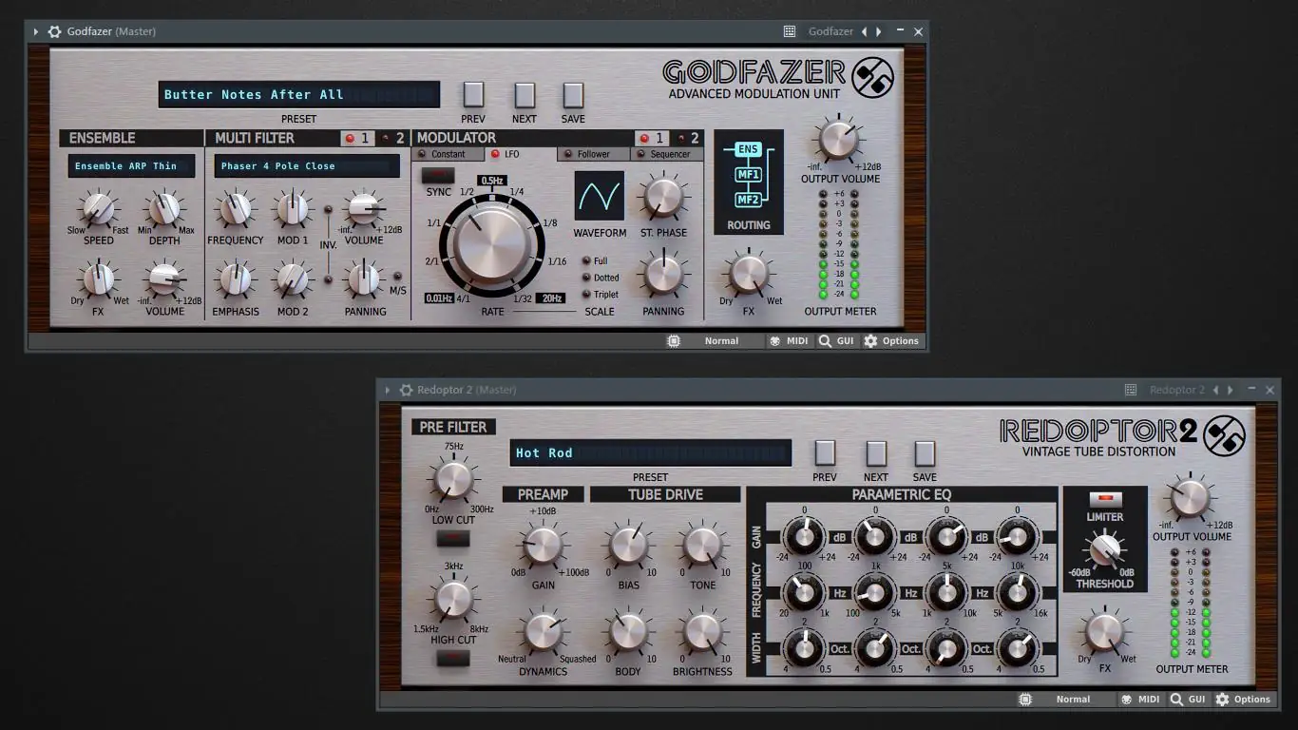Open Options in Godfazer's bottom bar
This screenshot has height=730, width=1298.
pyautogui.click(x=891, y=340)
